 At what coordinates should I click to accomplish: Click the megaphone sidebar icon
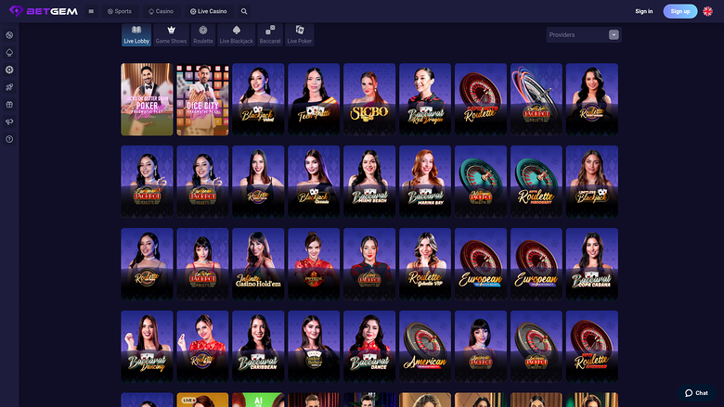pyautogui.click(x=9, y=121)
